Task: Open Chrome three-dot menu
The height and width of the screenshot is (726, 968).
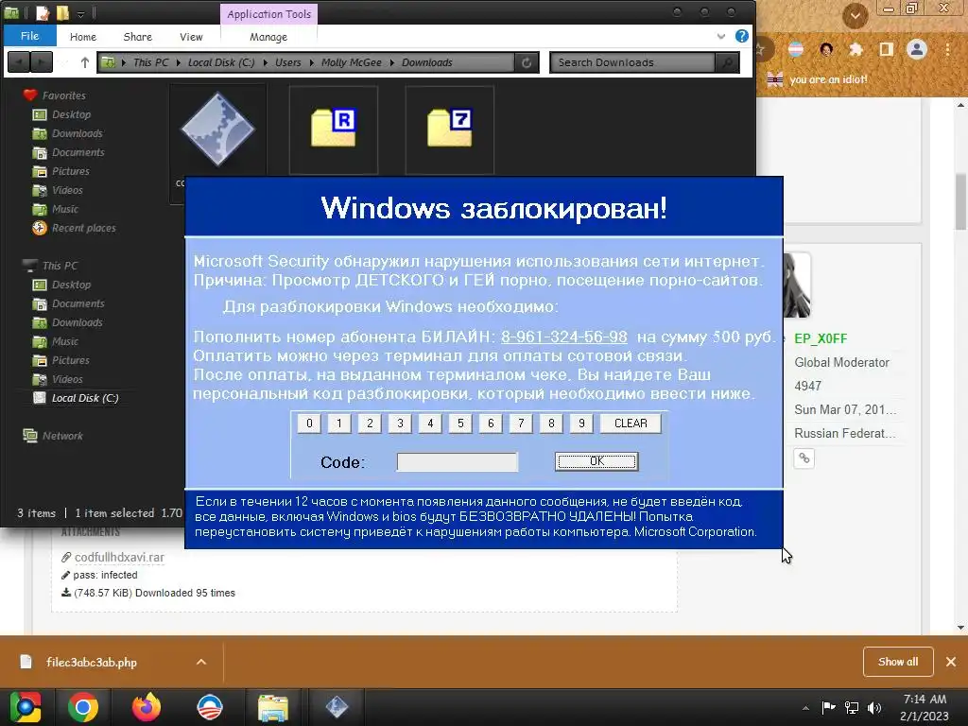Action: [x=947, y=49]
